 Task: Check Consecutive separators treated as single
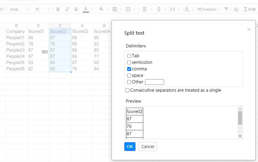(127, 90)
